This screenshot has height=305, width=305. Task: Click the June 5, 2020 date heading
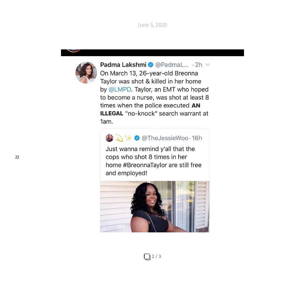coord(152,25)
